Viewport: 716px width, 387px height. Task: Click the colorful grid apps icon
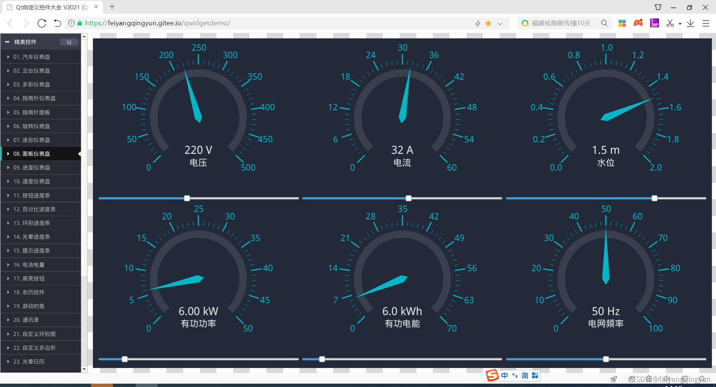click(x=622, y=23)
